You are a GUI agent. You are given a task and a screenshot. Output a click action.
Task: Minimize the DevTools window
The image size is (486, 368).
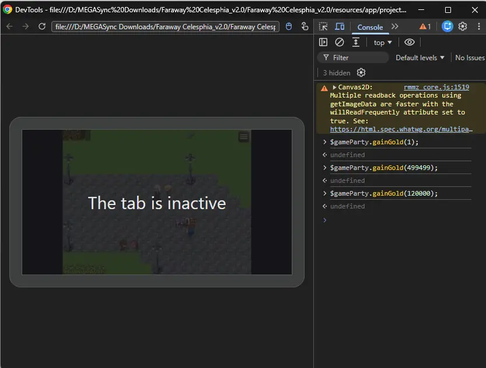point(421,9)
